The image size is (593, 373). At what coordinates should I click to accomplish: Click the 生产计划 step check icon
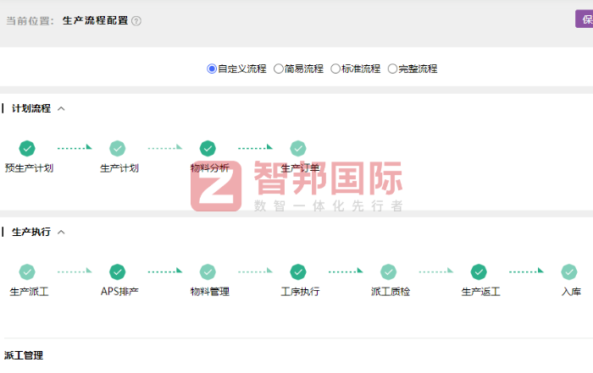118,148
